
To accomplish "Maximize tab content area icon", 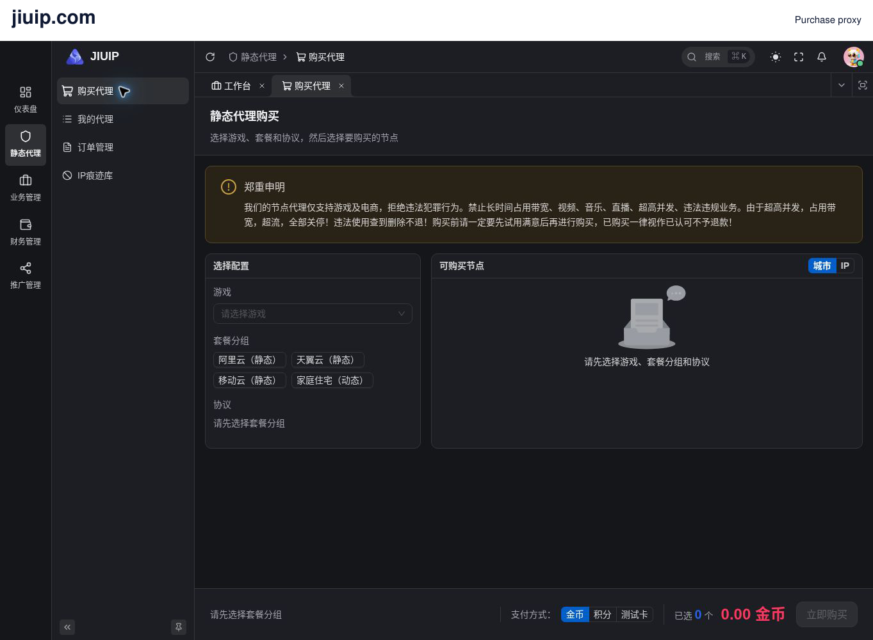I will (x=863, y=85).
